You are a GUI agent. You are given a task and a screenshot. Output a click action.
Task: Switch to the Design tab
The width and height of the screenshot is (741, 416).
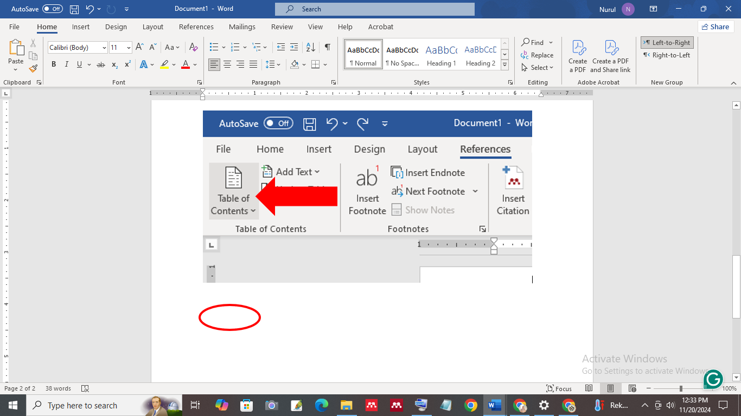(116, 27)
